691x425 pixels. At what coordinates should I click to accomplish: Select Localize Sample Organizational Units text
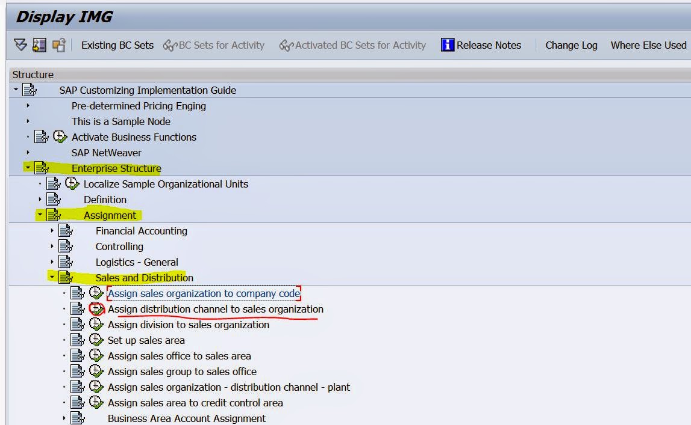tap(166, 184)
